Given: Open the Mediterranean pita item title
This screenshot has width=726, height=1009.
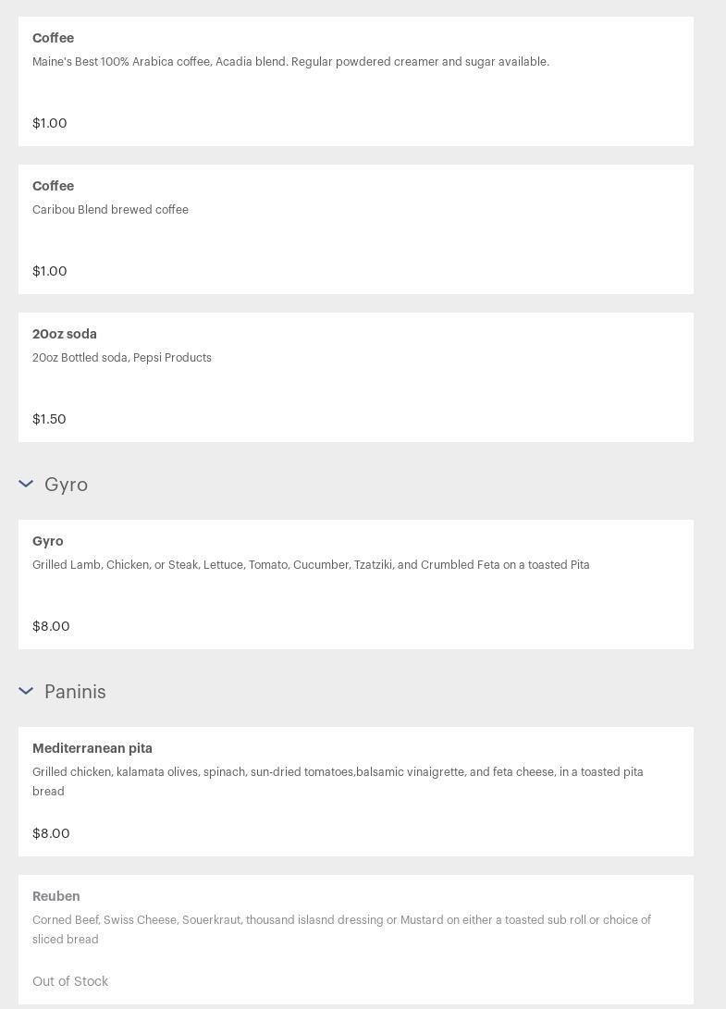Looking at the screenshot, I should [92, 748].
